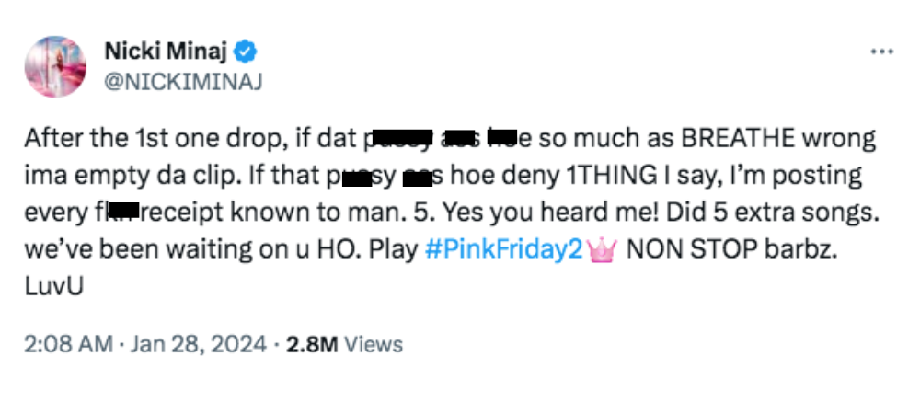The image size is (920, 414).
Task: Open the #PinkFriday2 hashtag link
Action: [504, 253]
